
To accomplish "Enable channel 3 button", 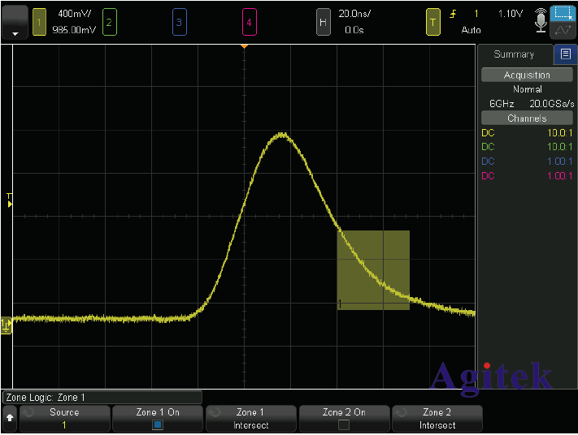I will tap(179, 23).
